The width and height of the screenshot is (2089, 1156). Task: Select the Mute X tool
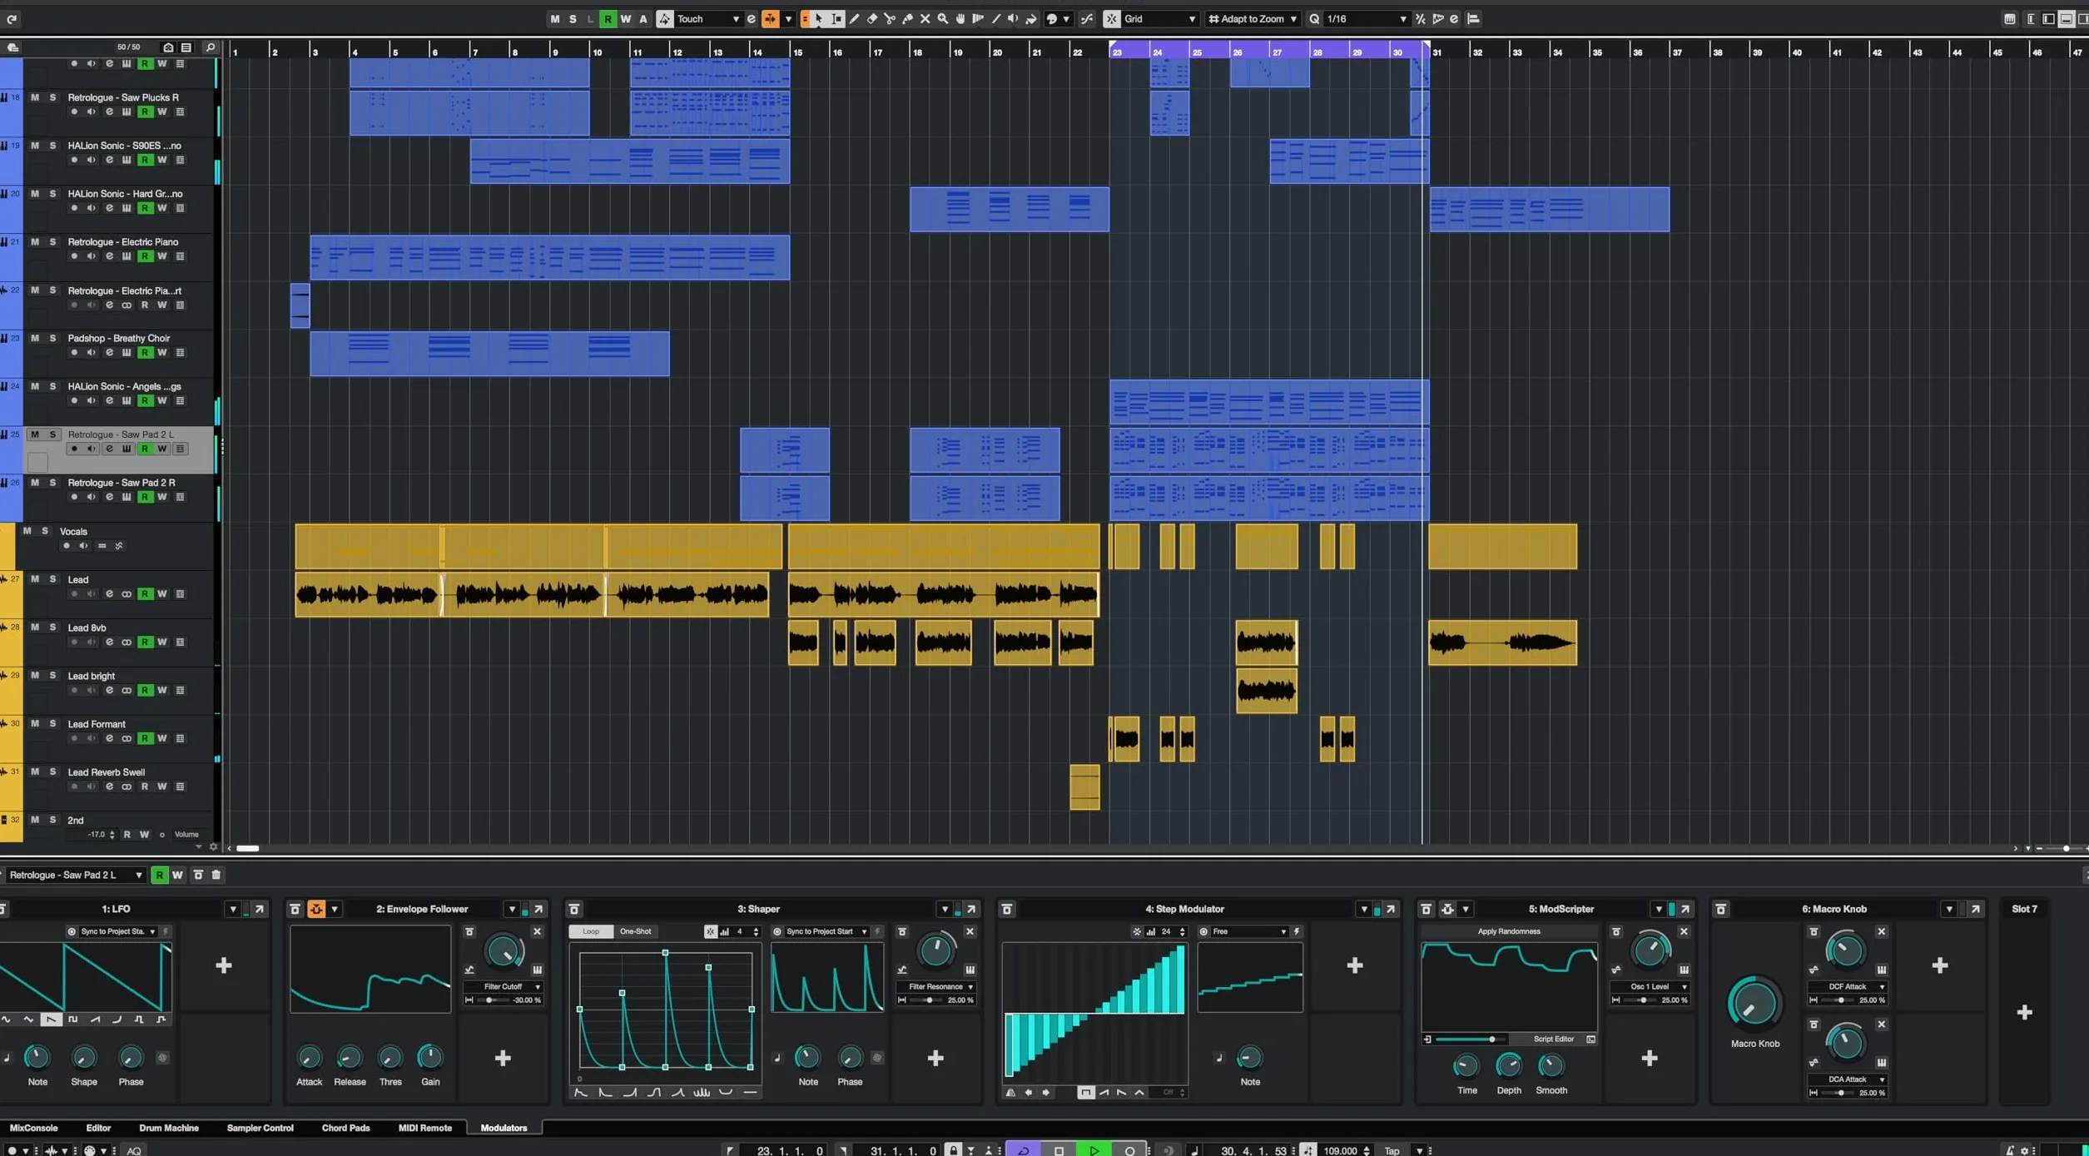(x=925, y=18)
